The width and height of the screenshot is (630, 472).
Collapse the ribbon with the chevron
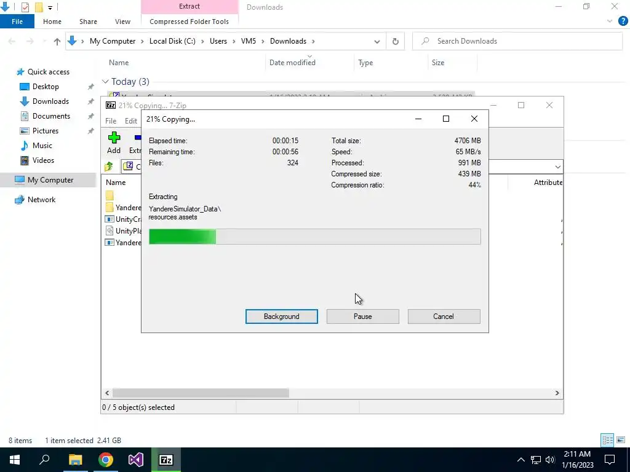point(610,22)
